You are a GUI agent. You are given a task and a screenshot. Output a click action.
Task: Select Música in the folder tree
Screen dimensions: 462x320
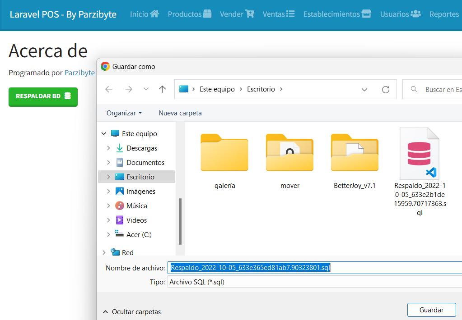point(136,206)
